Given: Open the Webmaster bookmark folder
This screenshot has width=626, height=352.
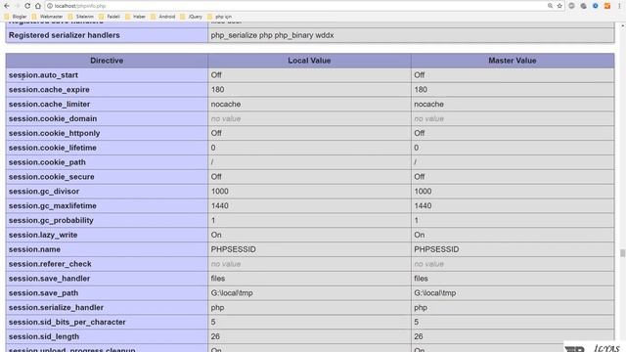Looking at the screenshot, I should (x=48, y=17).
